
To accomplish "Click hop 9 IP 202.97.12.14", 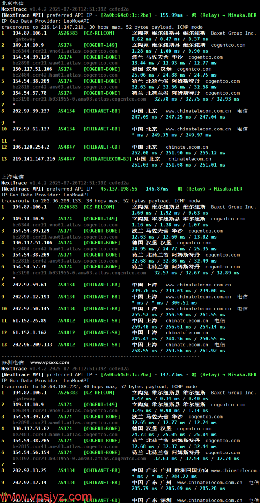I will click(29, 483).
